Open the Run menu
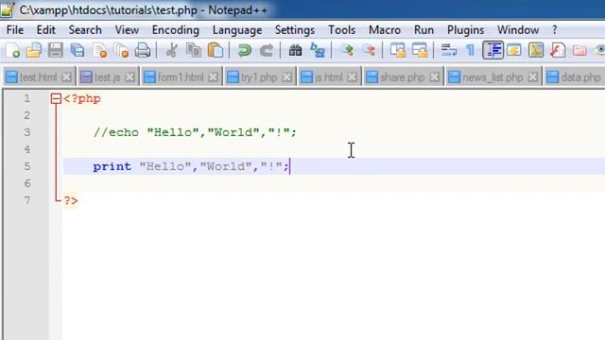This screenshot has height=340, width=605. [x=424, y=30]
